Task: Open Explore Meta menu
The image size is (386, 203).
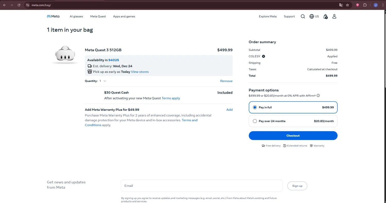Action: coord(268,16)
